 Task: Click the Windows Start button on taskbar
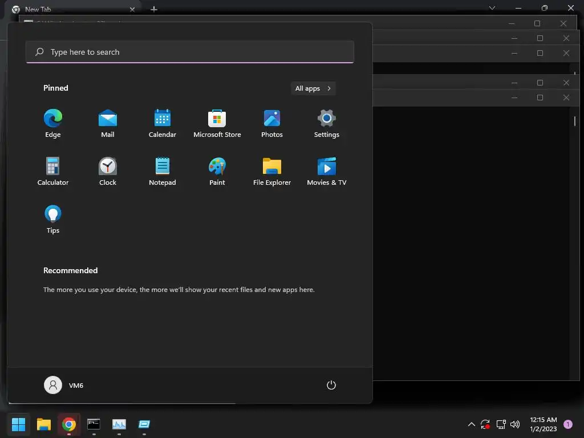coord(19,424)
